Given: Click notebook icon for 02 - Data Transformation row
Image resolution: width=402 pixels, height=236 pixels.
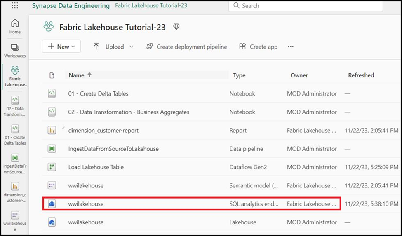Looking at the screenshot, I should pyautogui.click(x=52, y=112).
